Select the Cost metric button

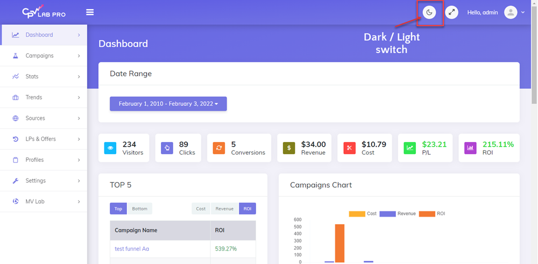tap(201, 209)
